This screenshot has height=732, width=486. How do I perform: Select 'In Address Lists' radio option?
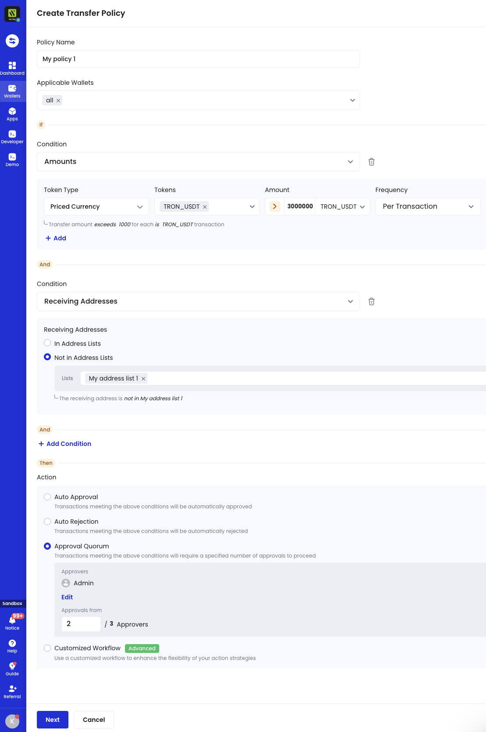[x=47, y=343]
